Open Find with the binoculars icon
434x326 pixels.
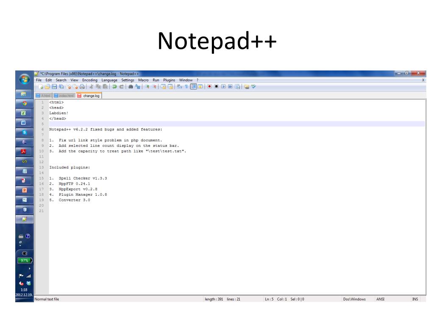[x=131, y=87]
